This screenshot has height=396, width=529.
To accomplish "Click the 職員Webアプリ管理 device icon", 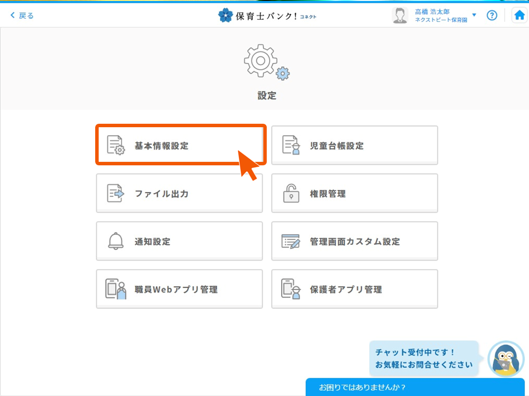I will tap(116, 289).
